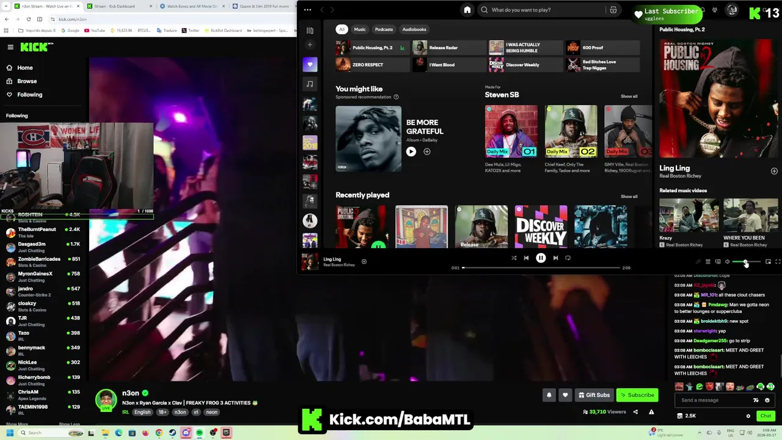This screenshot has height=440, width=782.
Task: Open the Windows Start menu
Action: pos(9,433)
